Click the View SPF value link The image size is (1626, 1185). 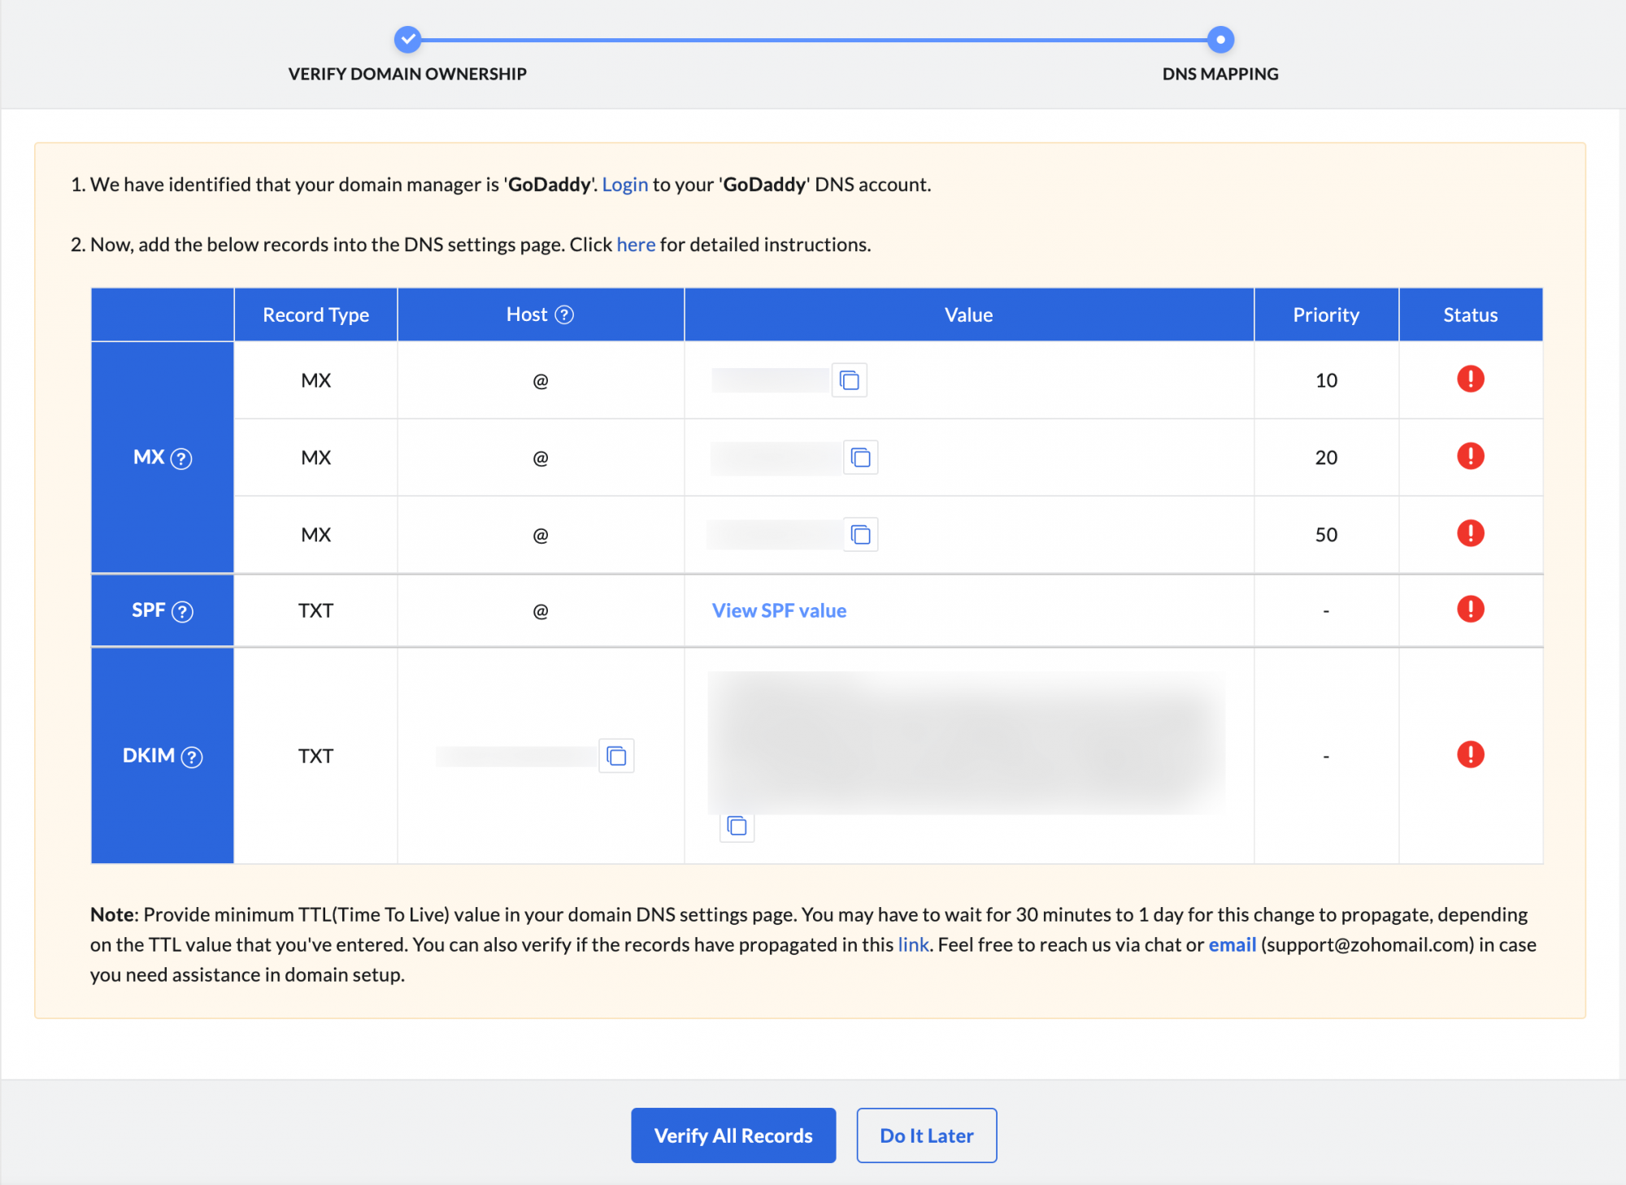point(778,611)
